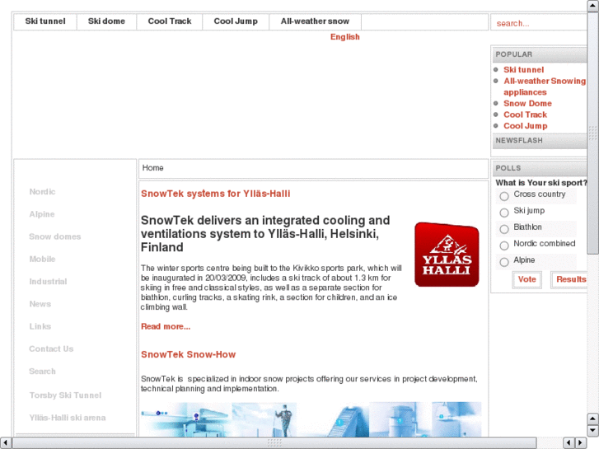599x449 pixels.
Task: Open Torsby Ski Tunnel sidebar item
Action: pos(65,395)
